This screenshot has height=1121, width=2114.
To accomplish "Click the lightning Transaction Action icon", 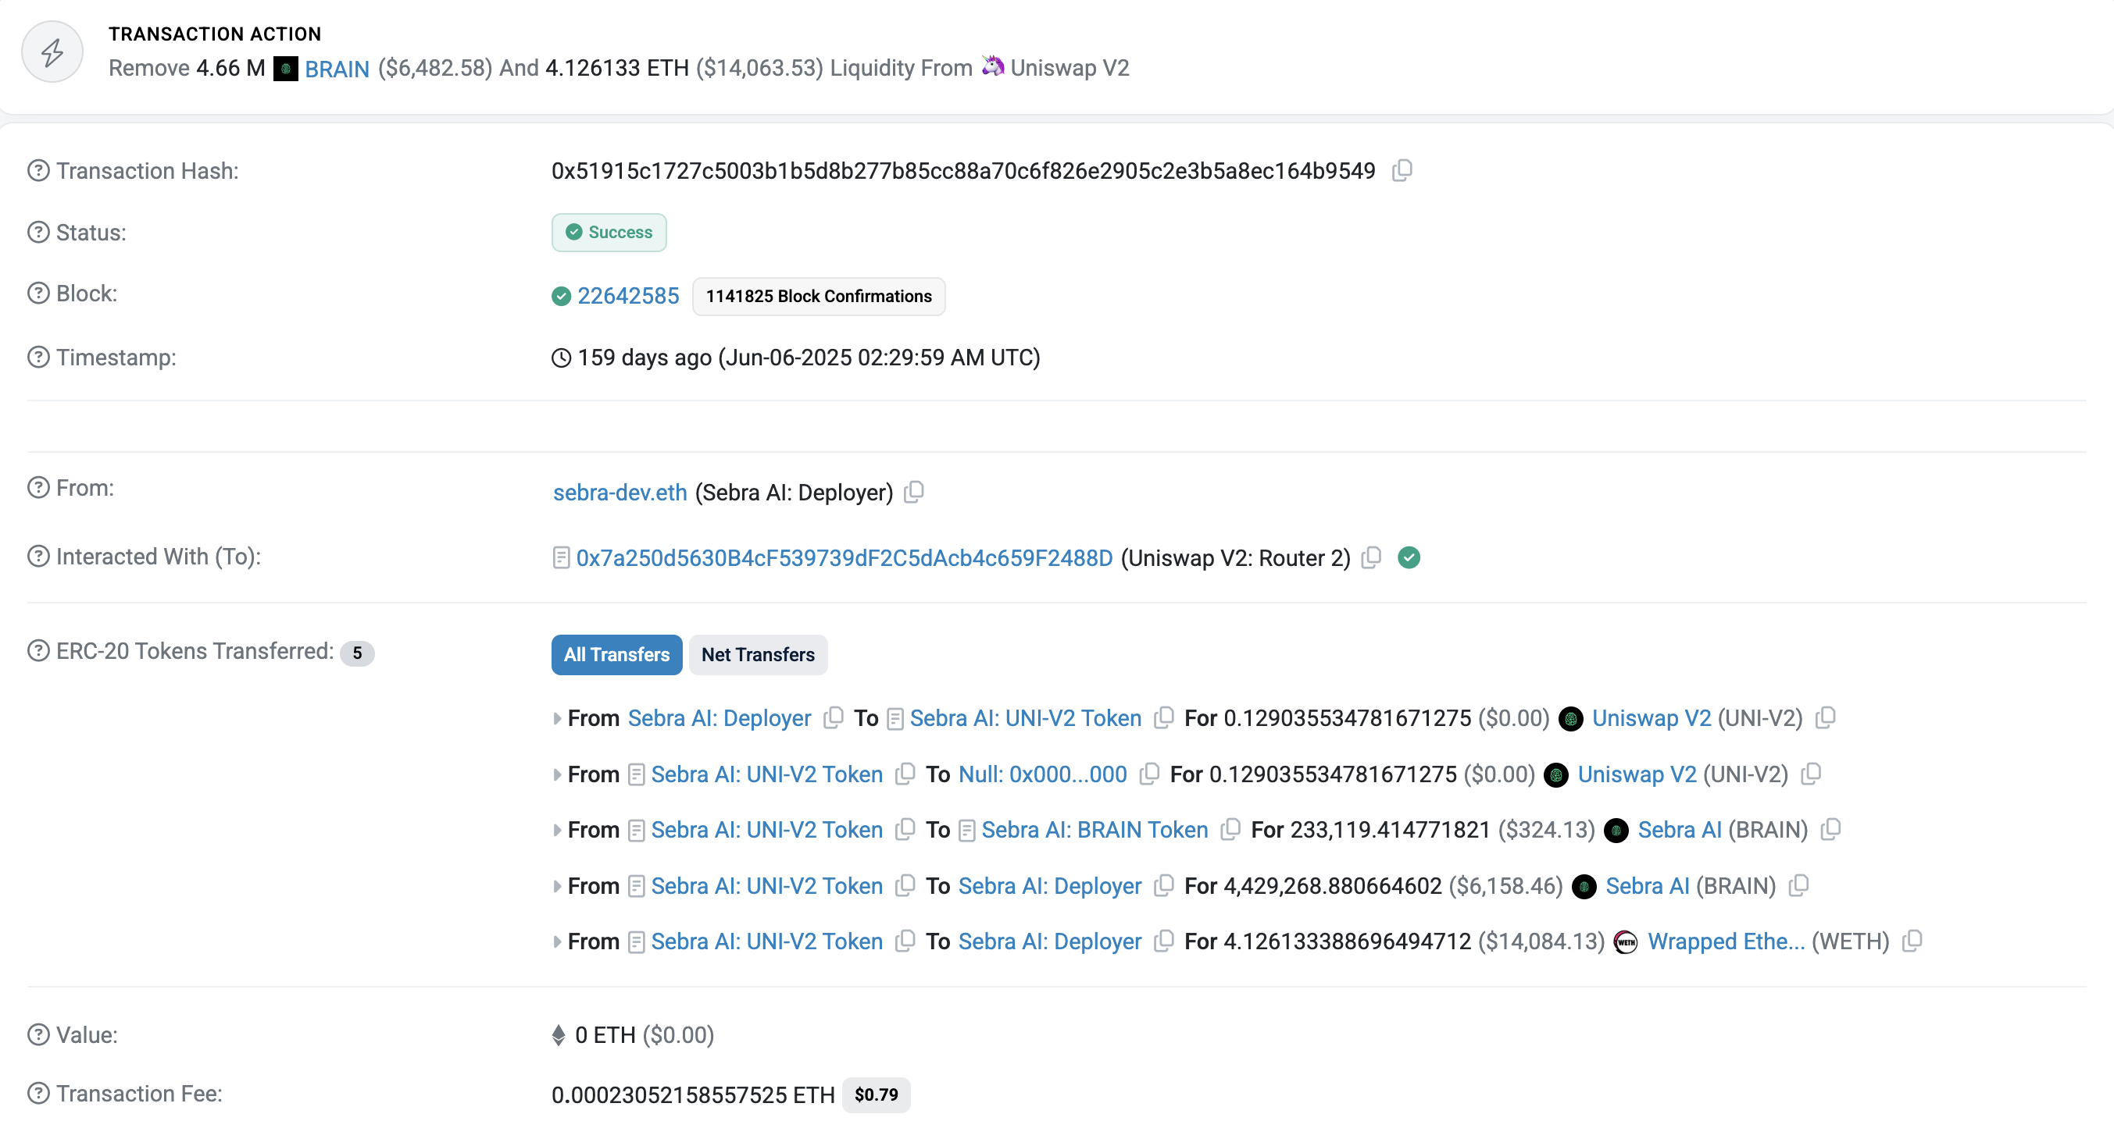I will point(52,52).
